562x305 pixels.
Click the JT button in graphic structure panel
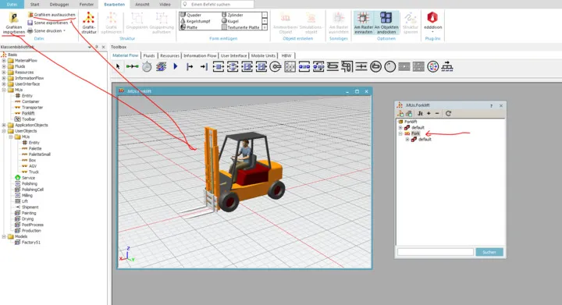[x=420, y=113]
